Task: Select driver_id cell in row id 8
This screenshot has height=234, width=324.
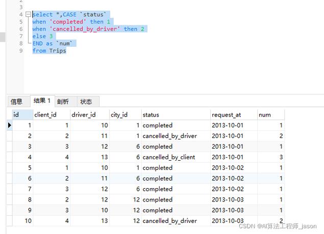Action: (90, 199)
